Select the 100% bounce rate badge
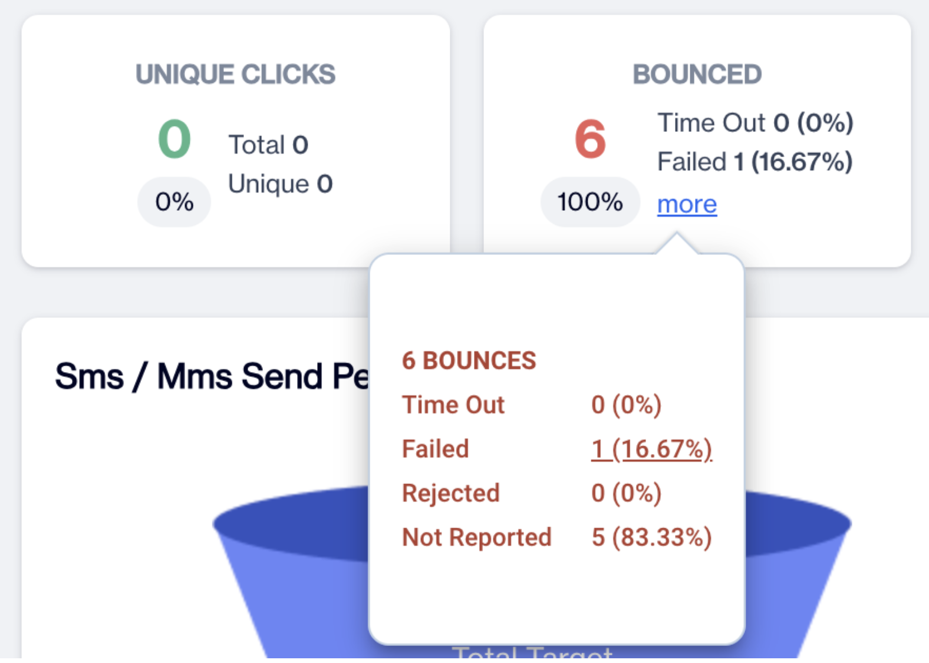Viewport: 929px width, 663px height. pyautogui.click(x=590, y=202)
